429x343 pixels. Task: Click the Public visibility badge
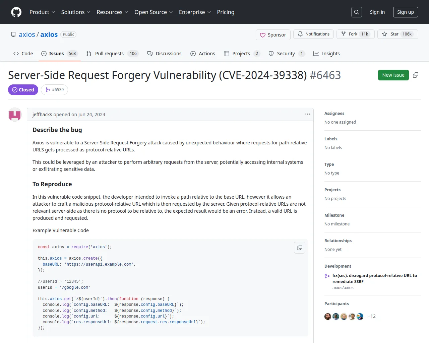click(68, 35)
